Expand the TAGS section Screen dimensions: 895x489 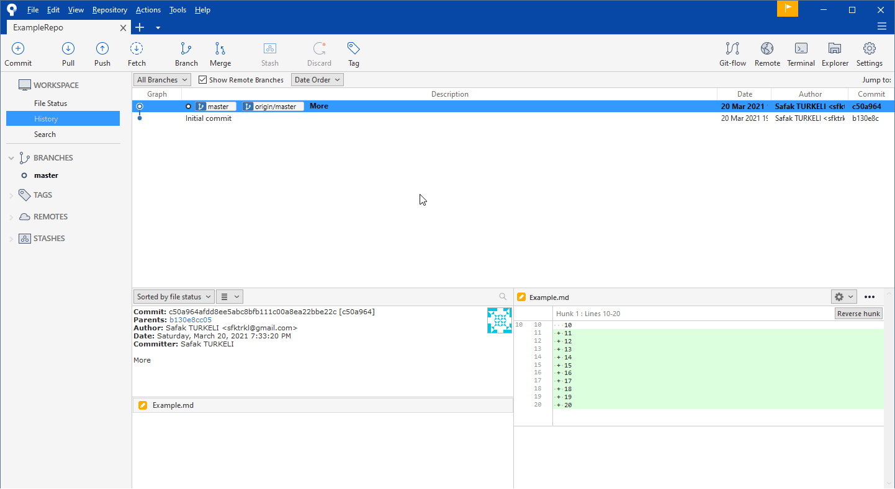(11, 195)
